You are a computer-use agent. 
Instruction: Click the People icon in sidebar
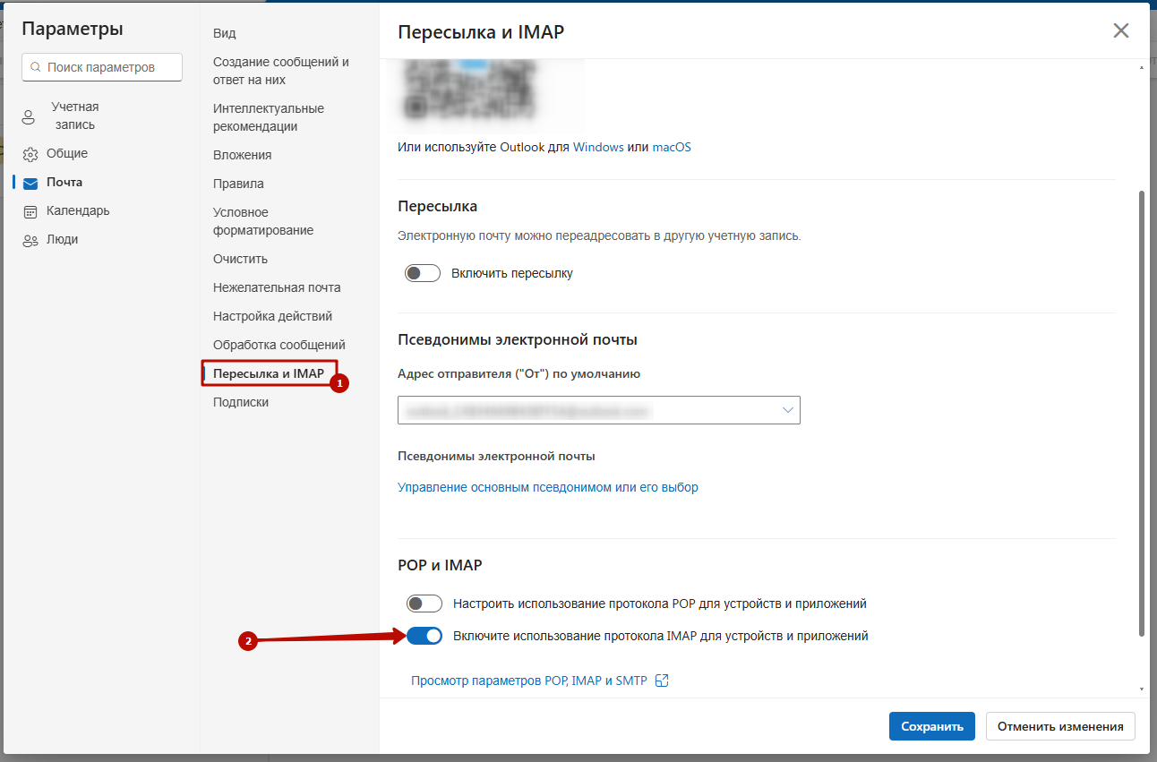coord(30,240)
